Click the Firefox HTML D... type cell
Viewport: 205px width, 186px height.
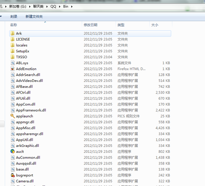click(131, 69)
